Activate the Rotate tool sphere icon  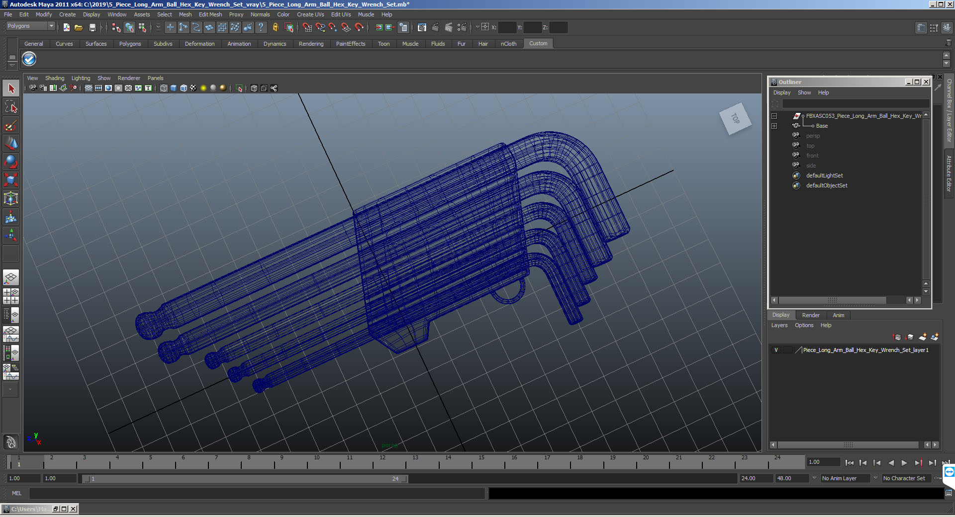[x=11, y=162]
